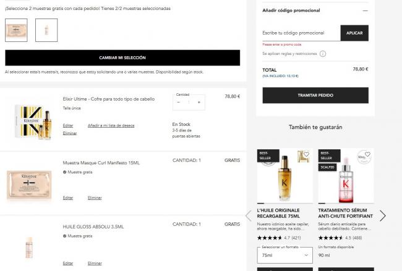
Task: Remove the HUILE GLOSS ABSOLU sample
Action: click(95, 264)
